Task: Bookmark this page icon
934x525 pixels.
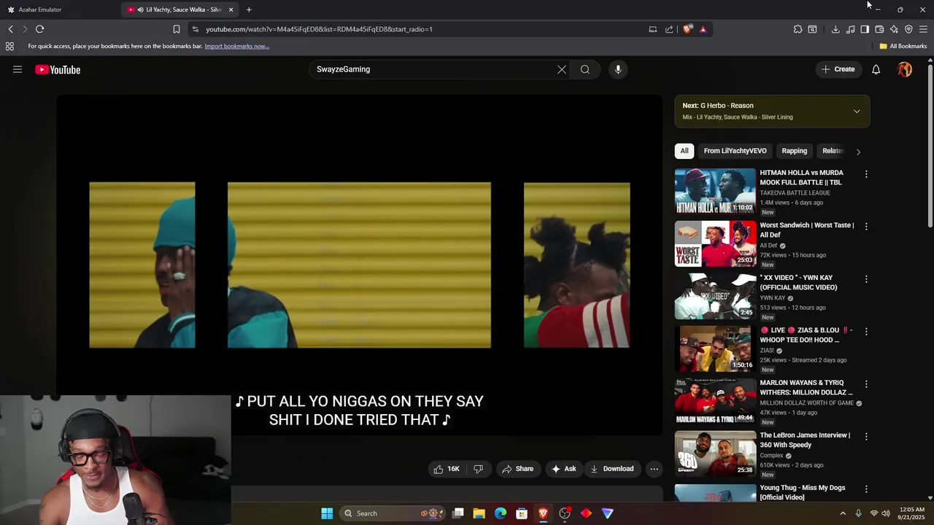Action: pyautogui.click(x=176, y=29)
